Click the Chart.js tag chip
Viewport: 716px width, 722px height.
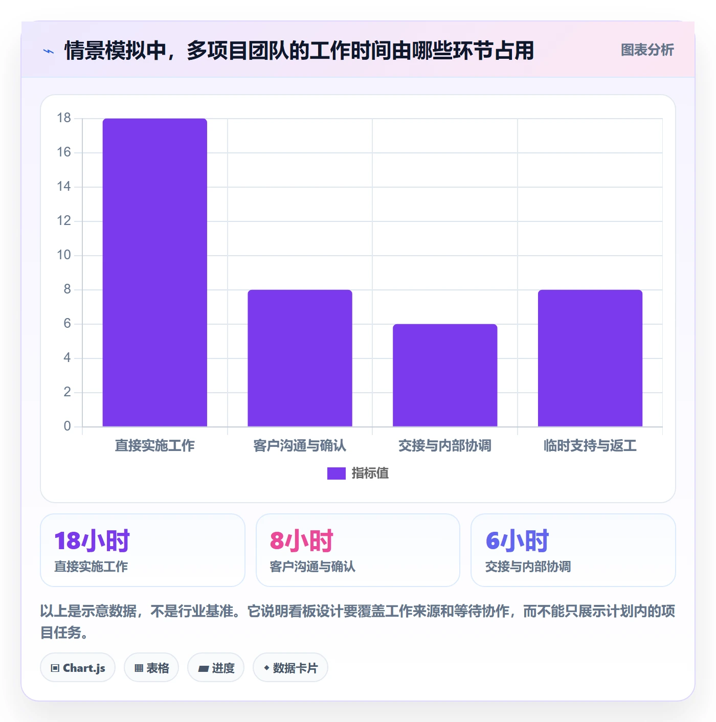(78, 668)
